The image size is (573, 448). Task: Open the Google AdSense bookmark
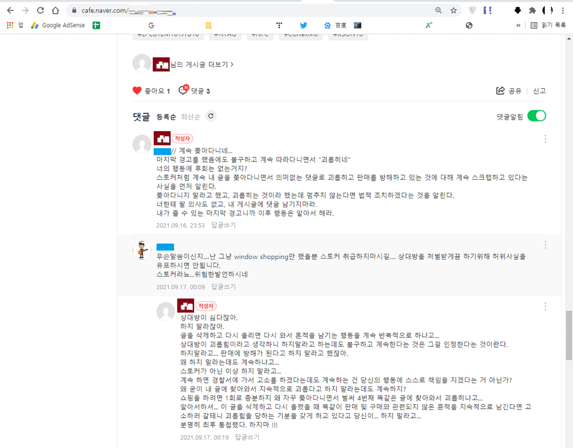[58, 25]
